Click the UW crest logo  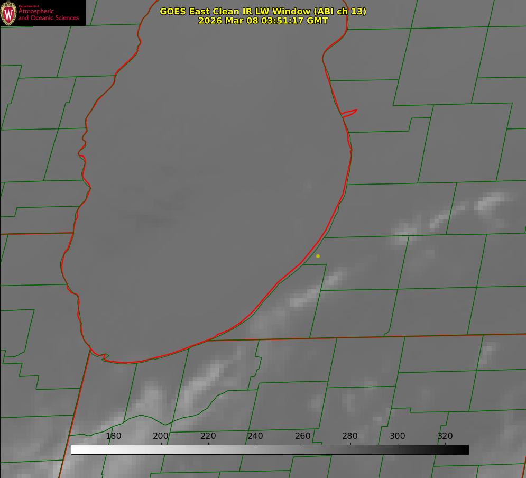pos(9,13)
